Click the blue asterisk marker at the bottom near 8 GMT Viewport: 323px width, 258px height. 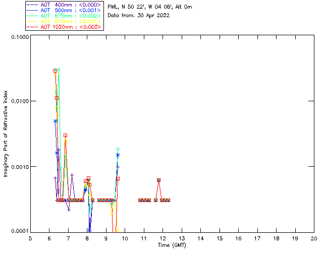(89, 230)
